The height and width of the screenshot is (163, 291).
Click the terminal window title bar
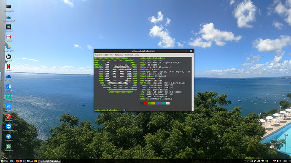[x=144, y=51]
